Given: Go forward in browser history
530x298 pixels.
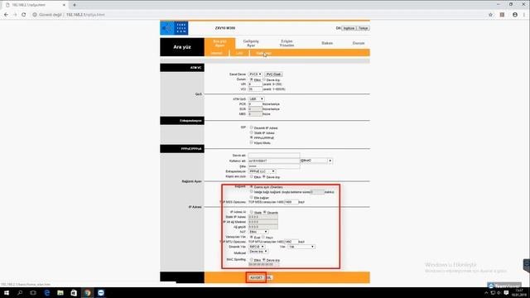Looking at the screenshot, I should coord(15,15).
